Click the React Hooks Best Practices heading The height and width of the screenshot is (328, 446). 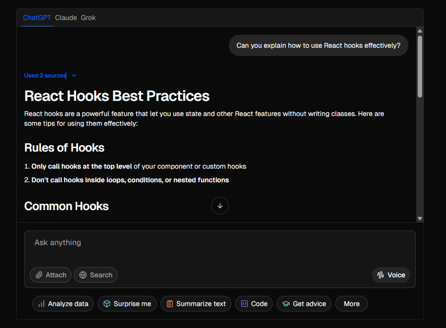click(117, 96)
